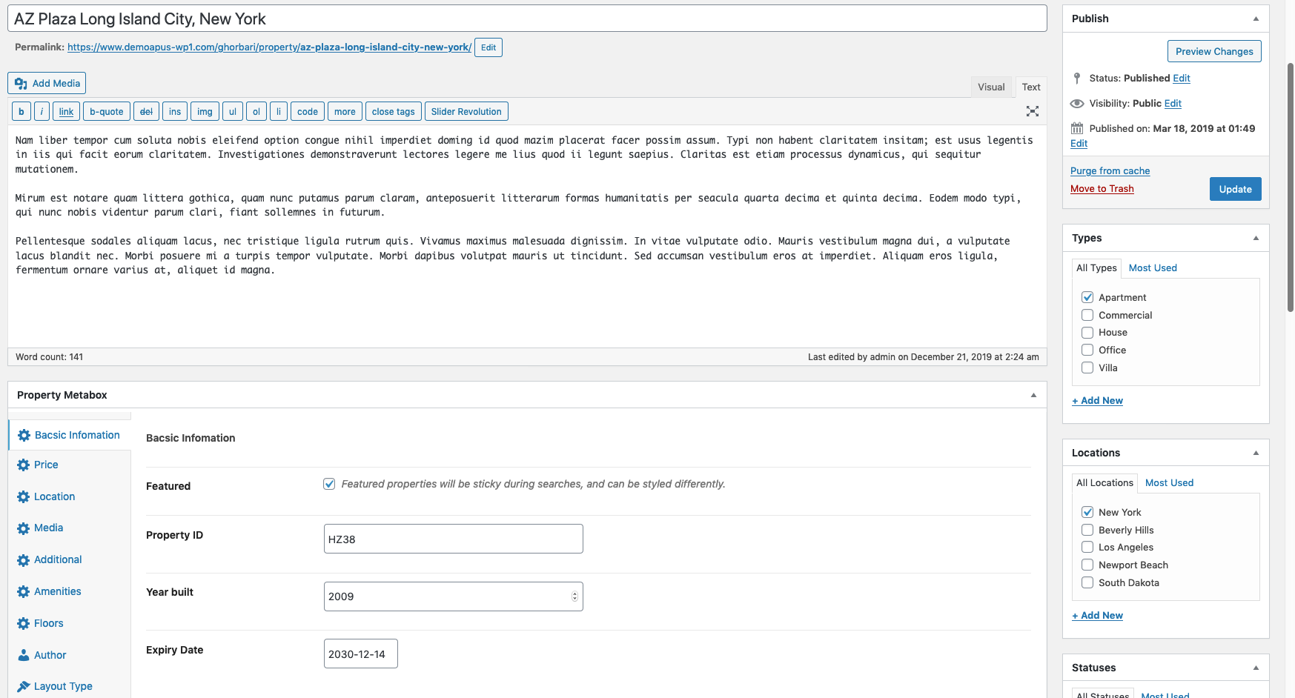Click the pin icon next to Layout Type
Screen dimensions: 1295x698
pos(24,687)
